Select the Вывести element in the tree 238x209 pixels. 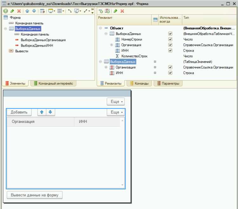coord(22,51)
